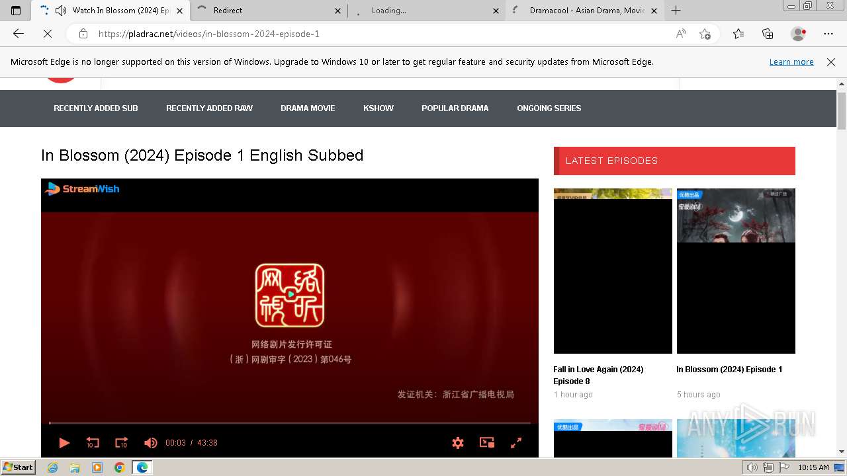Close the Loading... tab
847x476 pixels.
[496, 11]
